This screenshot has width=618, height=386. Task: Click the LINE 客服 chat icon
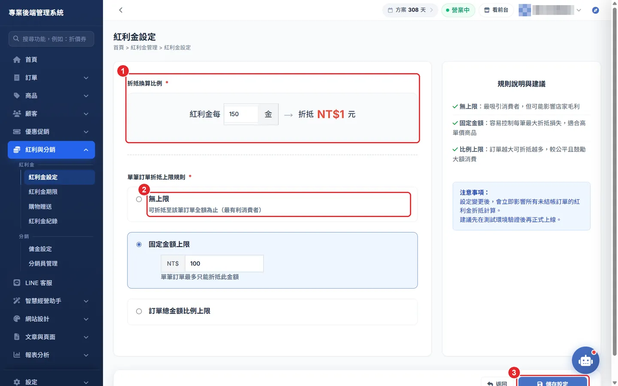17,283
